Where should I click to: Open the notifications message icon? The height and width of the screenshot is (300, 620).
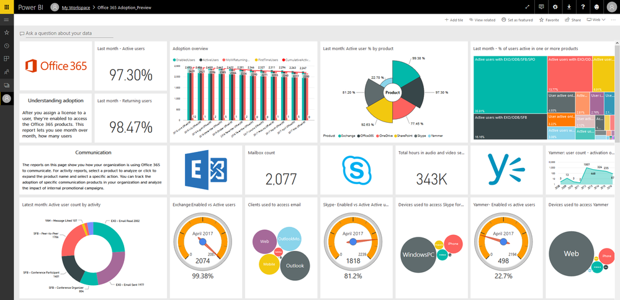541,7
